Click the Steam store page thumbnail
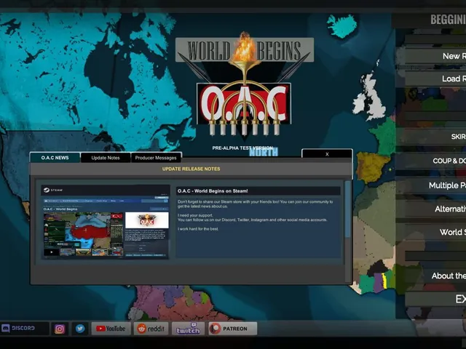Screen dimensions: 466x349 pos(105,222)
